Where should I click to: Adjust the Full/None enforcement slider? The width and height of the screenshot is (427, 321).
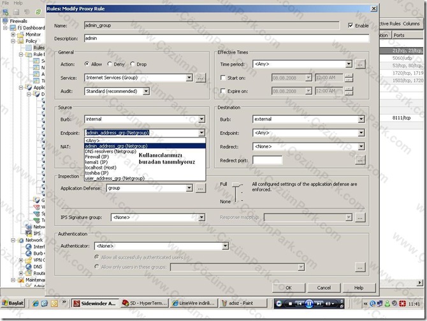tap(236, 185)
